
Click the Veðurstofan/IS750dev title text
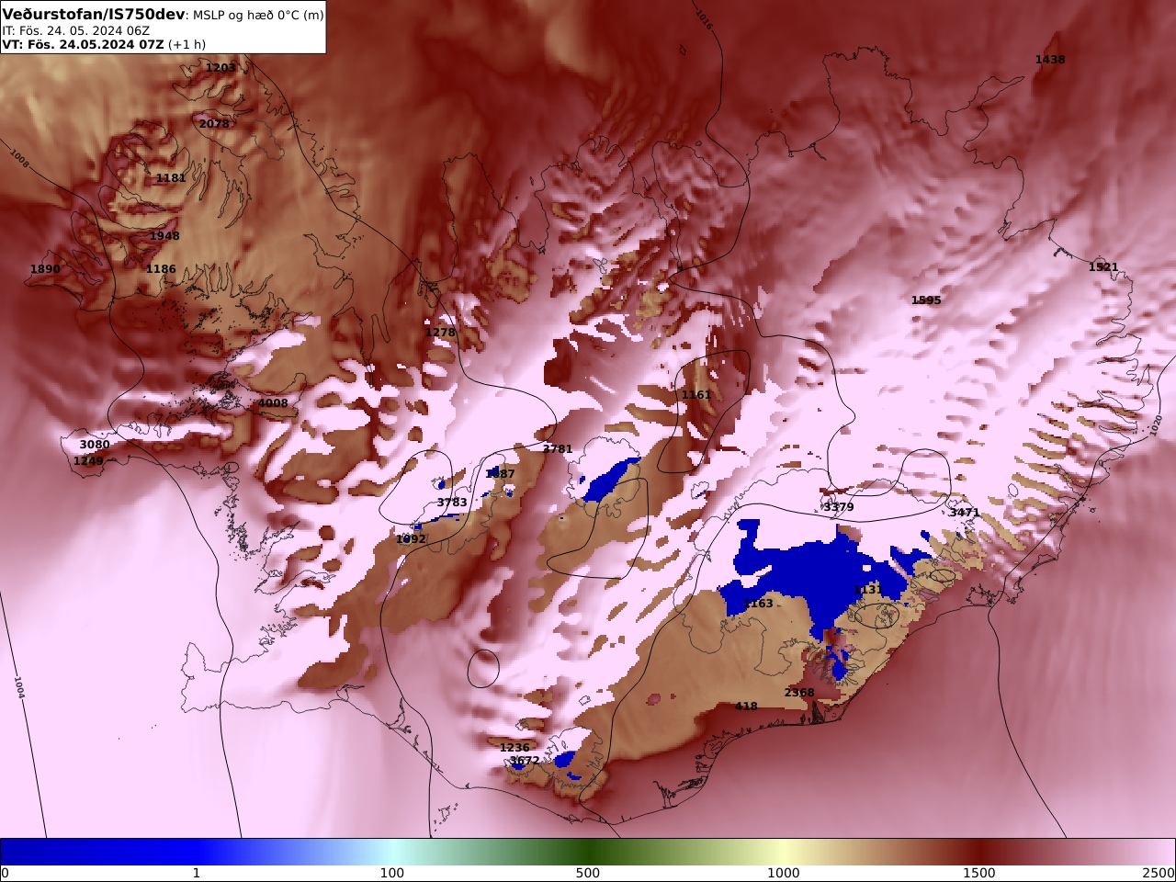(x=95, y=15)
